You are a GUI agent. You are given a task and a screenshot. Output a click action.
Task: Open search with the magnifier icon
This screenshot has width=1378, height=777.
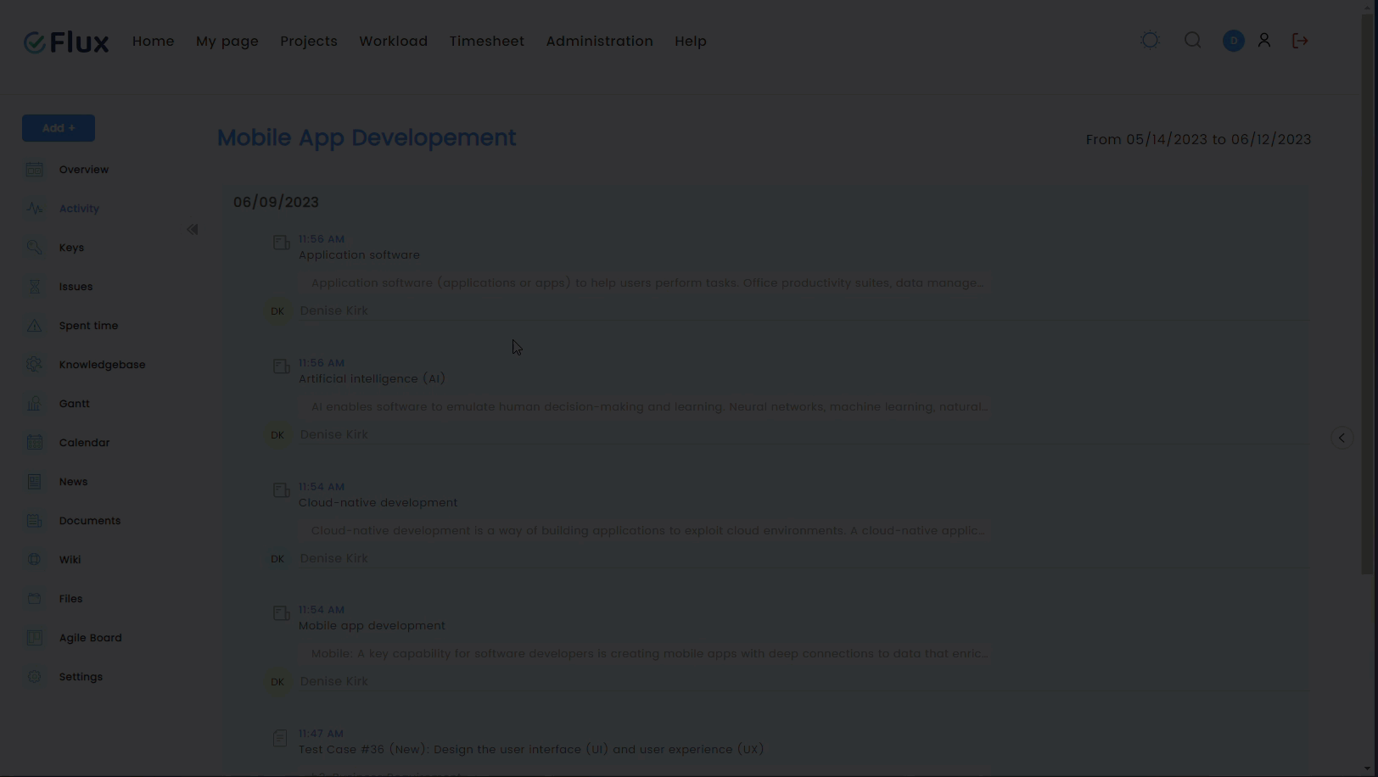point(1192,41)
